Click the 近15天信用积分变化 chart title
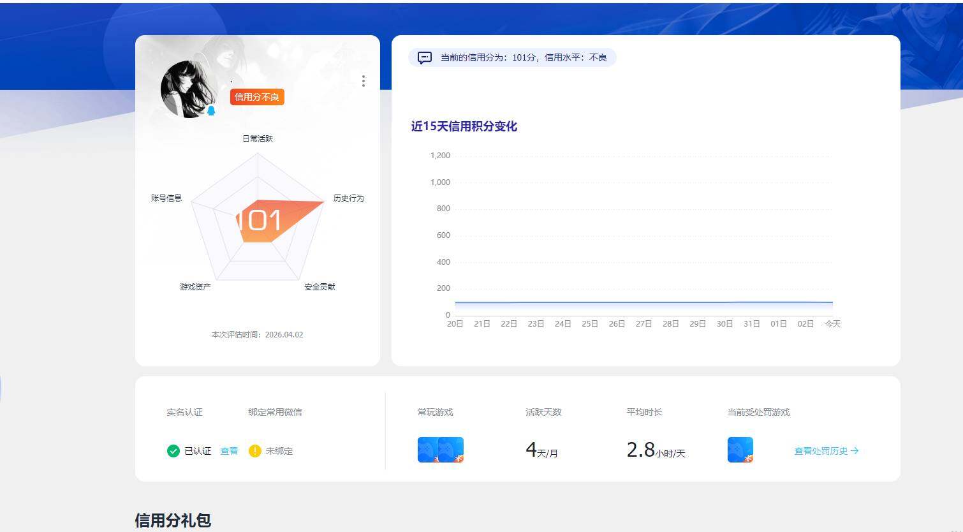This screenshot has height=532, width=963. point(464,126)
